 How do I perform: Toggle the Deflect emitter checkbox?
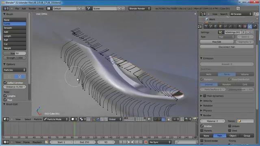point(5,82)
